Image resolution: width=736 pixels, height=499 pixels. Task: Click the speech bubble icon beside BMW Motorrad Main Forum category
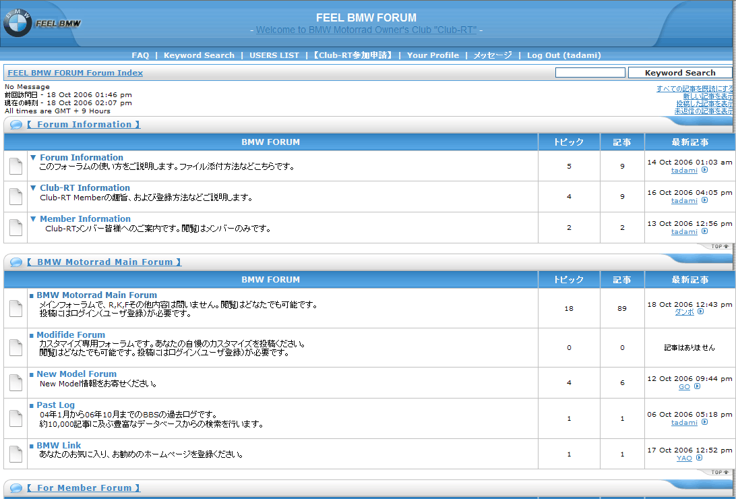coord(16,262)
